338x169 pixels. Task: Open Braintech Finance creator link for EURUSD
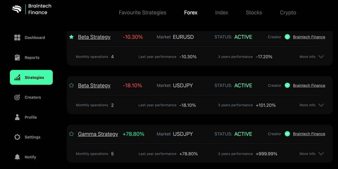click(309, 37)
